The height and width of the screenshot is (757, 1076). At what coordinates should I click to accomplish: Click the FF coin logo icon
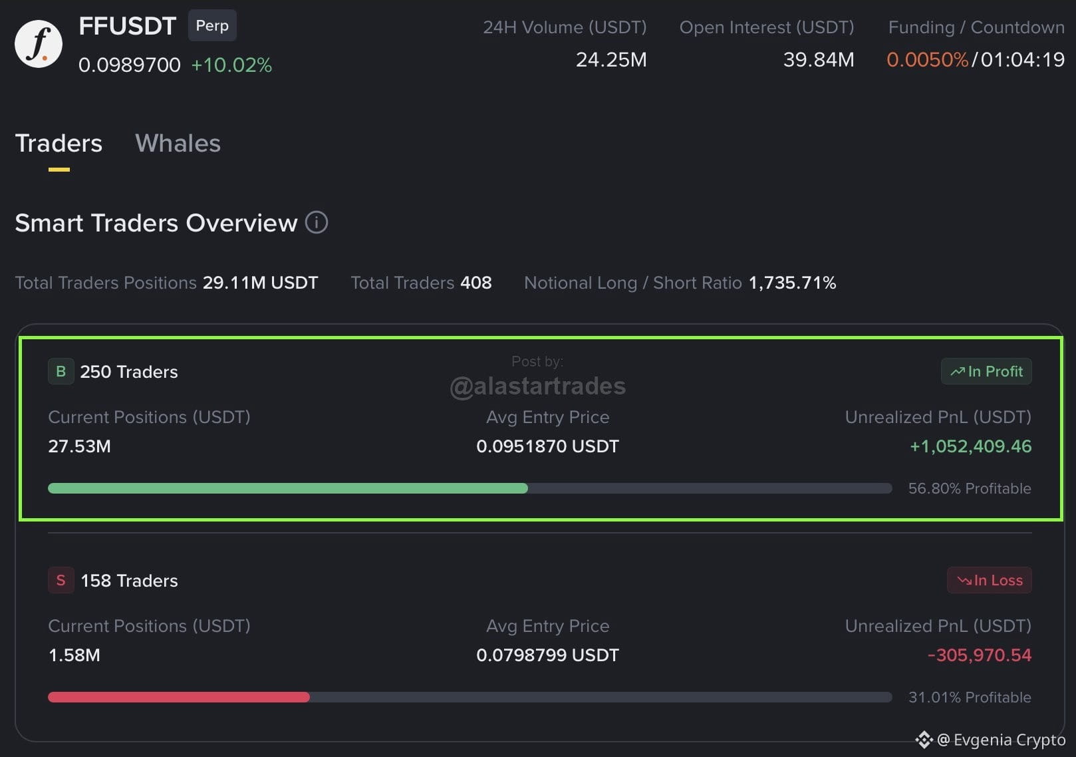click(x=39, y=45)
